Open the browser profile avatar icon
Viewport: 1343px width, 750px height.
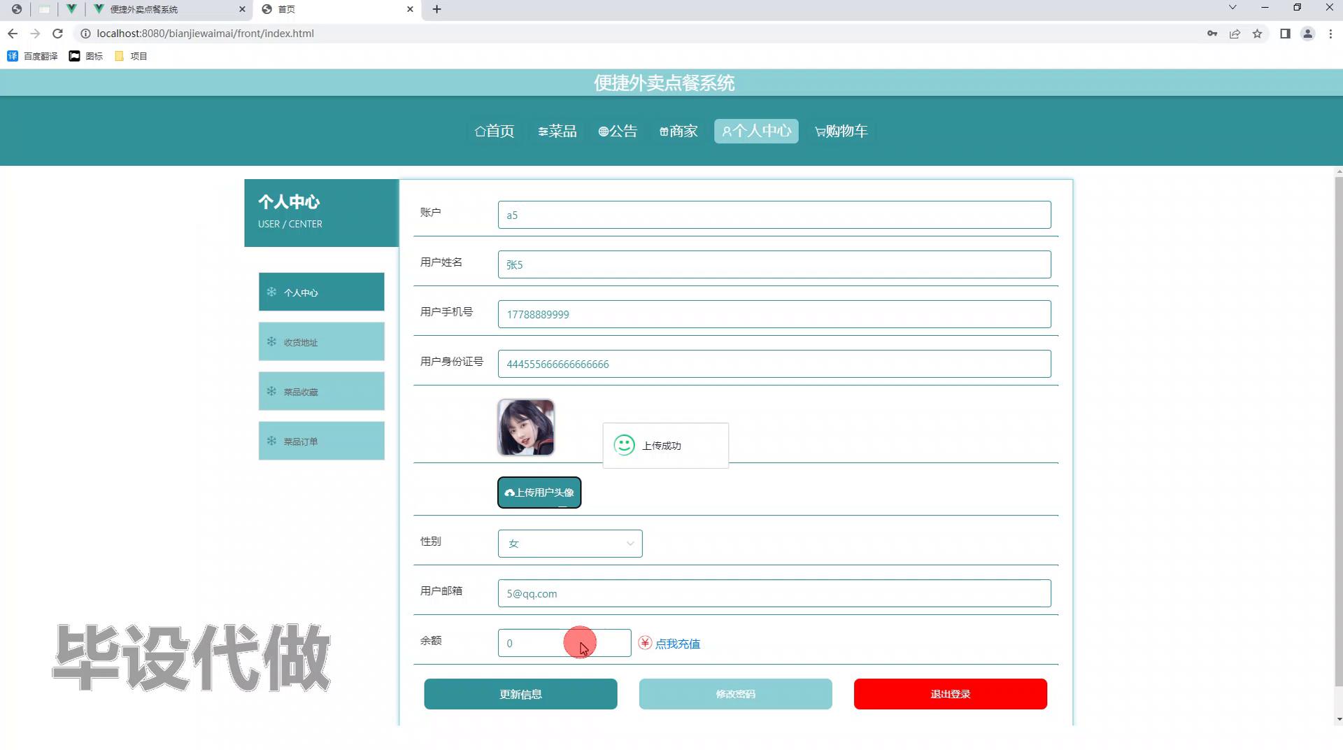point(1307,34)
